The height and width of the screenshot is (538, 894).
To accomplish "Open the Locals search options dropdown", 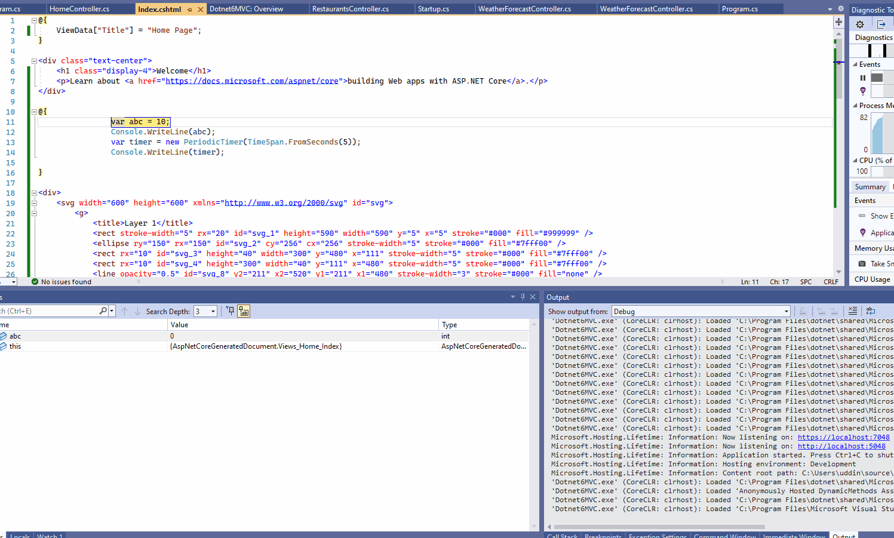I will point(112,311).
